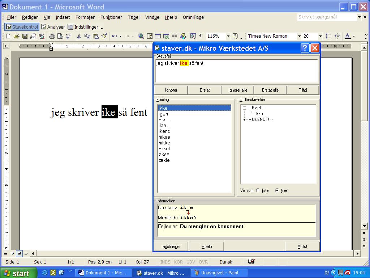This screenshot has height=278, width=370.
Task: Click the Ignorer alle button
Action: [x=238, y=90]
